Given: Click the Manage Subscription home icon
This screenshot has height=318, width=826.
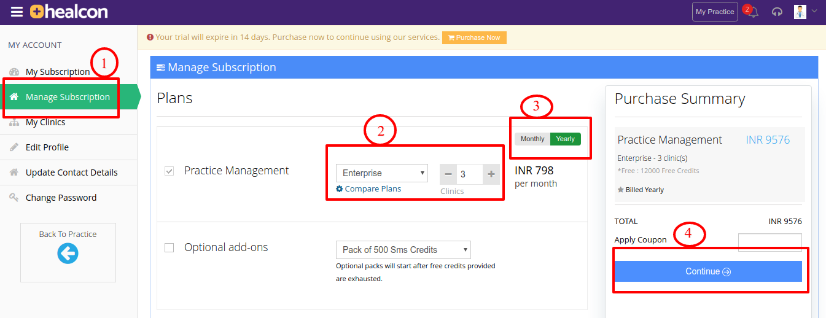Looking at the screenshot, I should click(14, 97).
